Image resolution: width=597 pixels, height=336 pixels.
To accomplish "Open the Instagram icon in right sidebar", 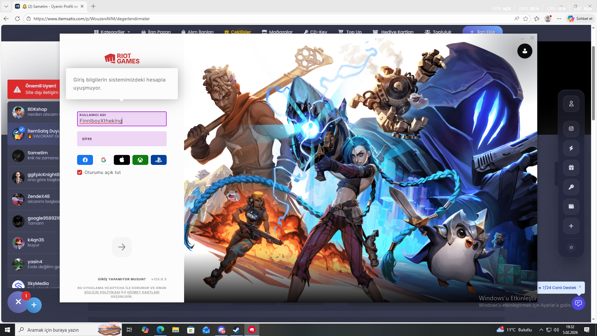I will tap(571, 128).
